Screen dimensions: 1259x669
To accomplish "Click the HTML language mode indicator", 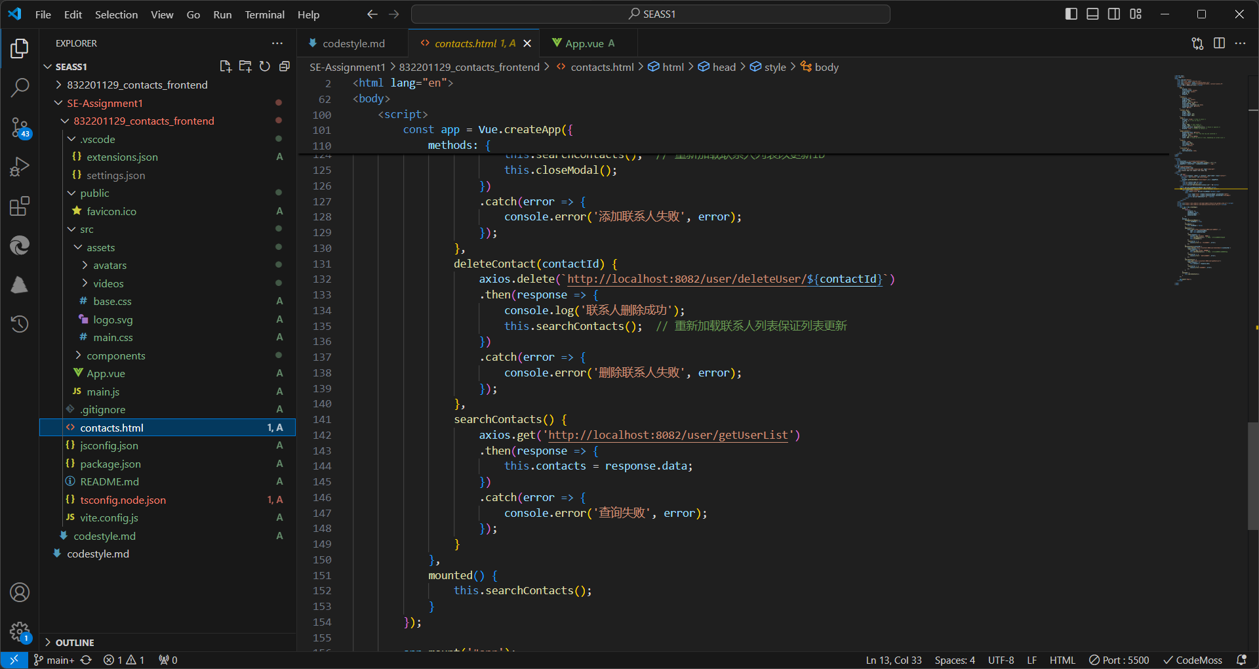I will tap(1062, 660).
